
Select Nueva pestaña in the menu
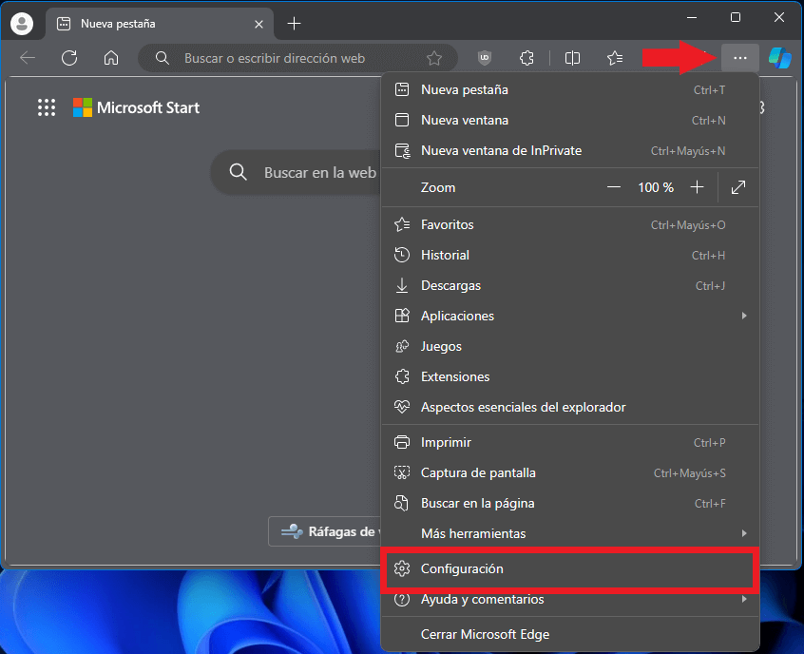pos(570,89)
